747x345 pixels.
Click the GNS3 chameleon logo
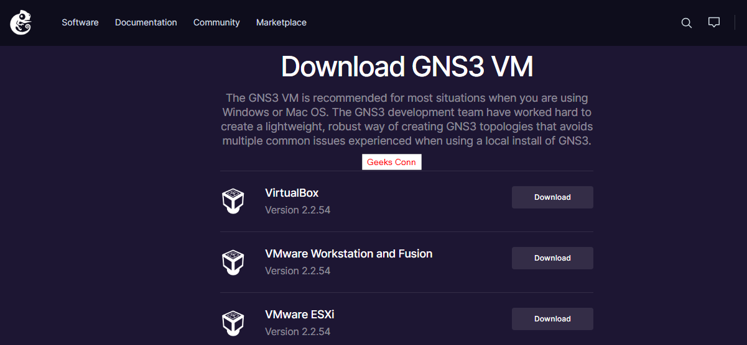[x=21, y=22]
